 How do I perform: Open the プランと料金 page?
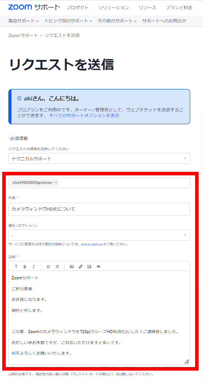(x=179, y=7)
